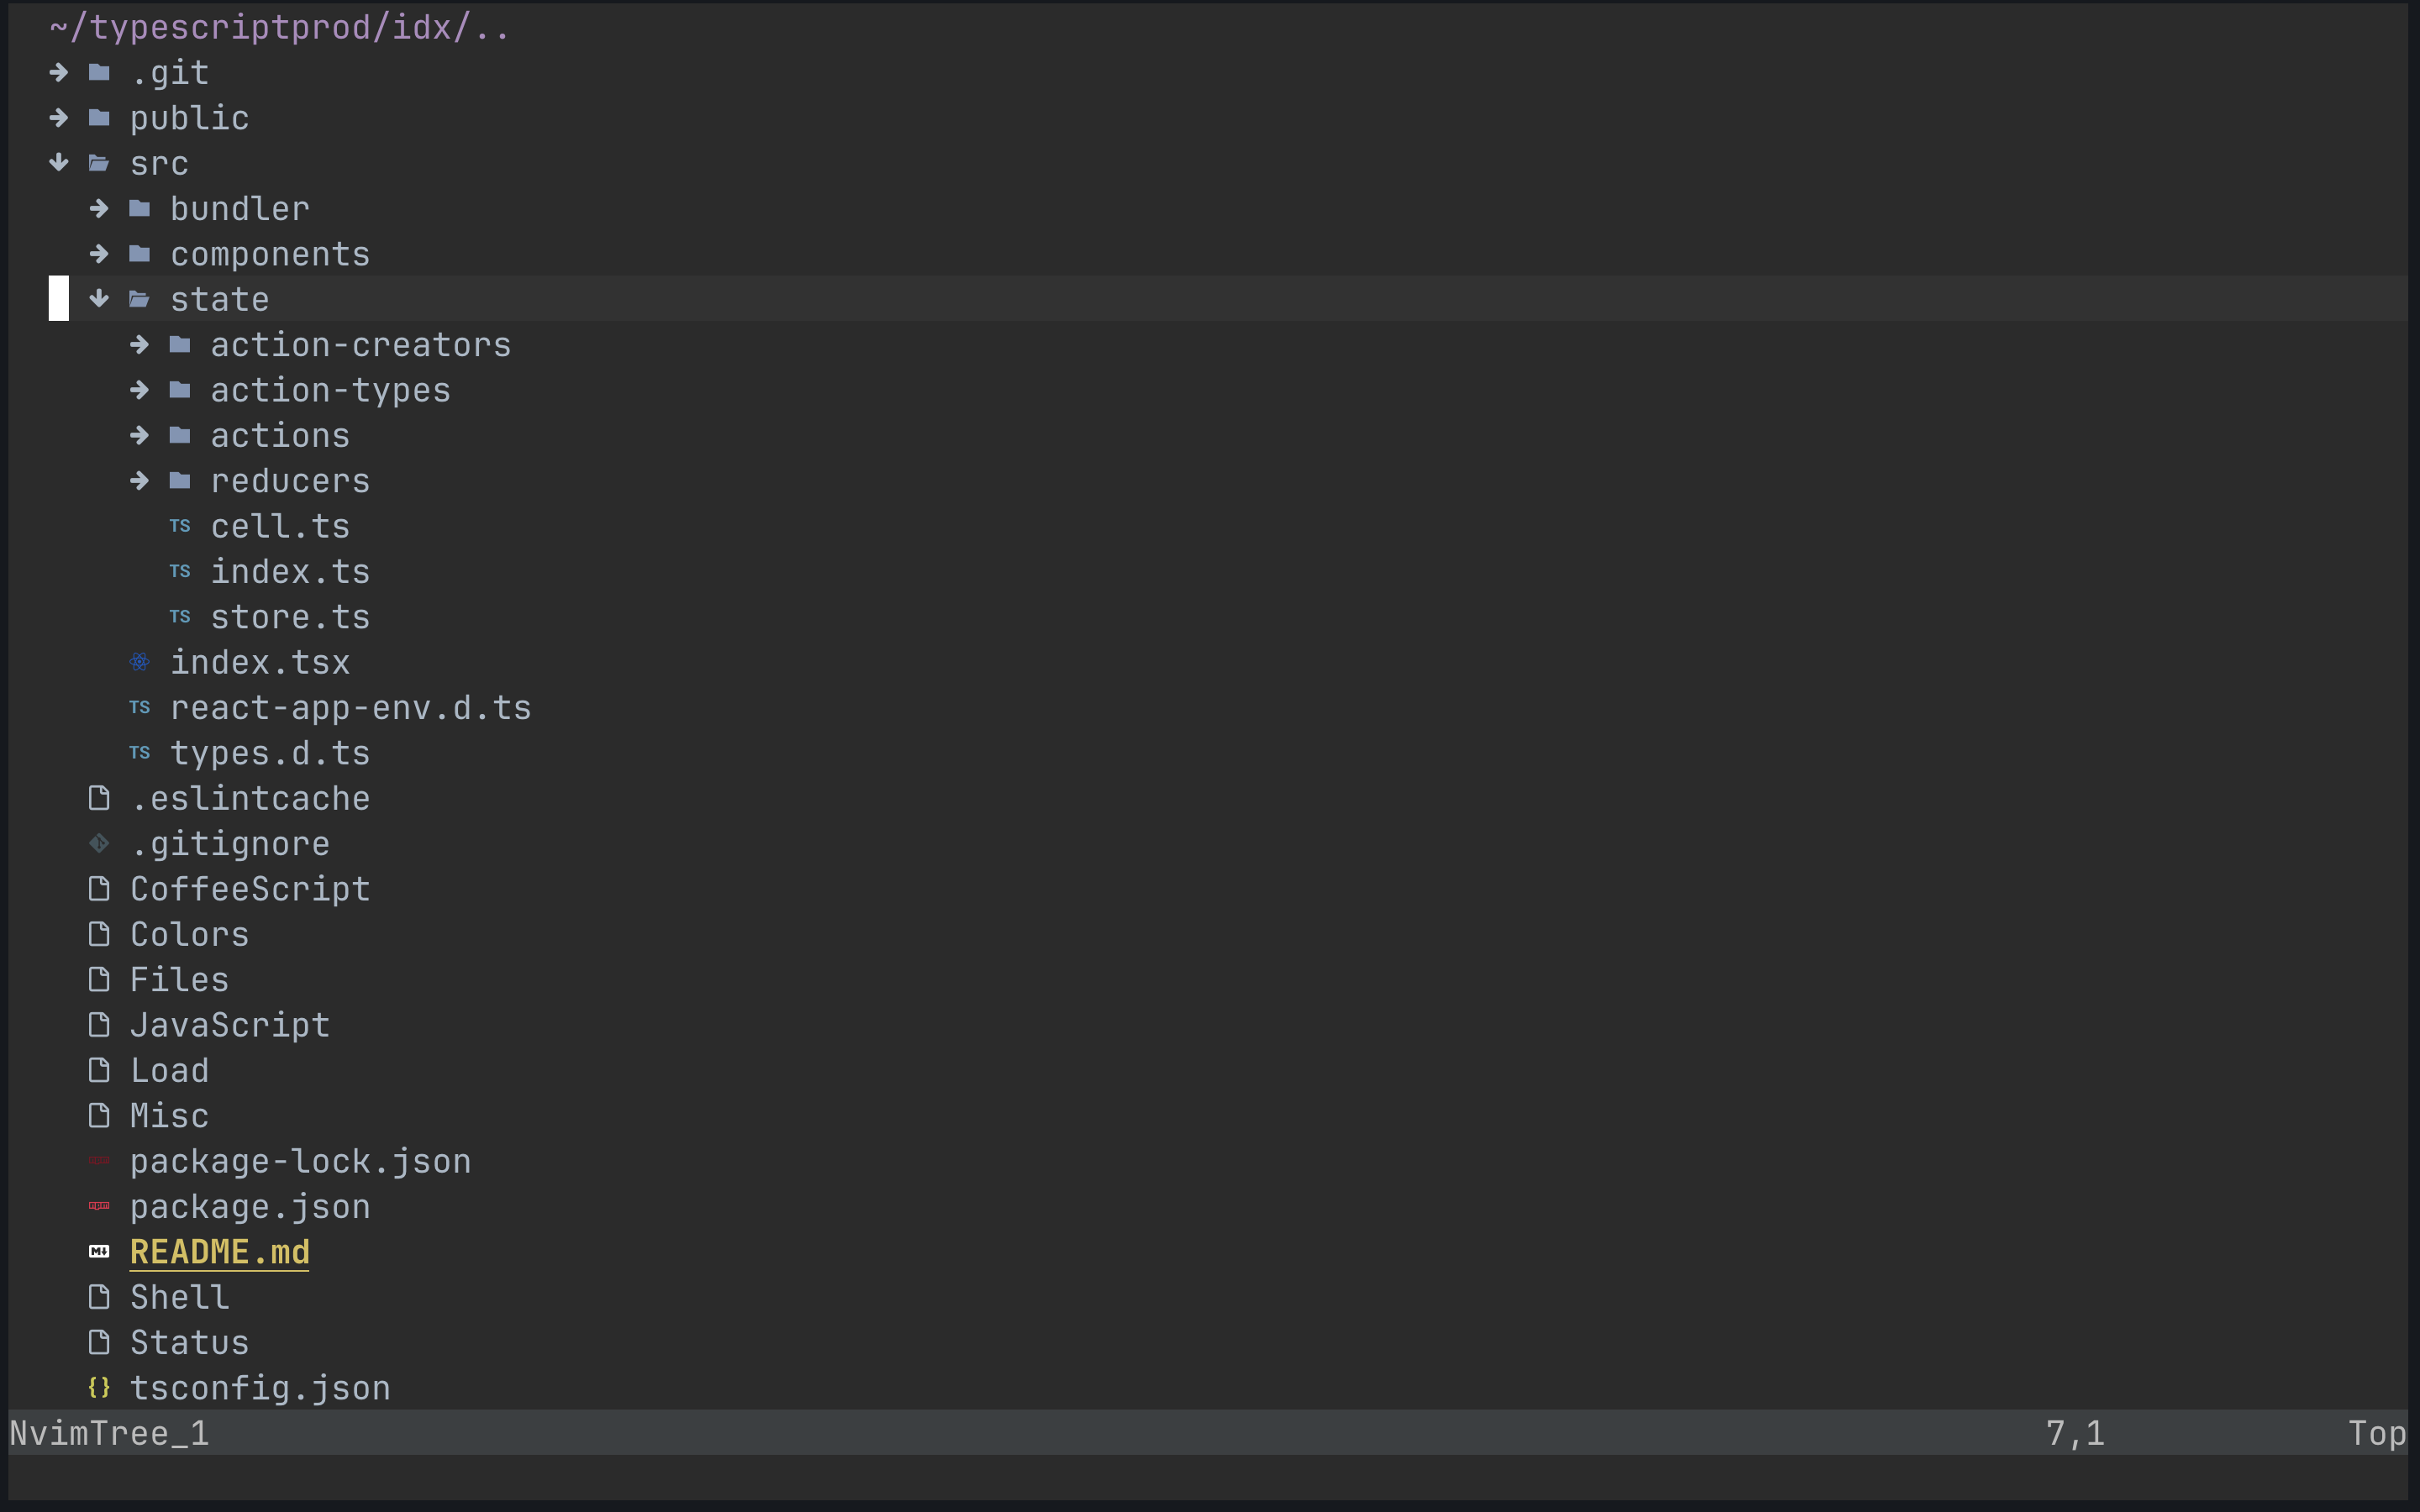Viewport: 2420px width, 1512px height.
Task: Click the braces icon beside tsconfig.json
Action: tap(99, 1388)
